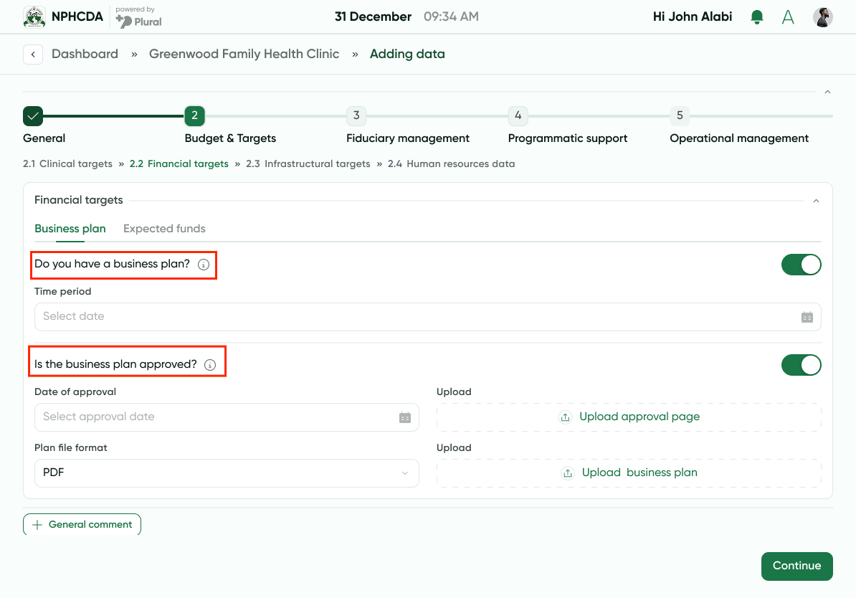Click the back arrow button

pyautogui.click(x=33, y=54)
